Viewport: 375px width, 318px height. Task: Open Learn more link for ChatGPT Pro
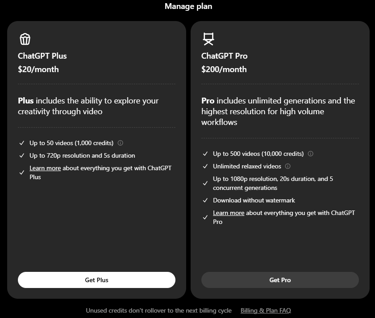tap(229, 213)
